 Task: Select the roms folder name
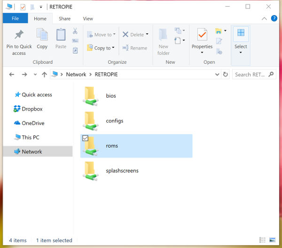tap(112, 146)
